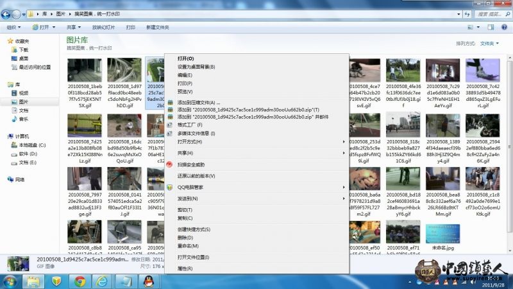Click the 音乐 note icon in sidebar
Viewport: 513px width, 289px height.
click(14, 119)
